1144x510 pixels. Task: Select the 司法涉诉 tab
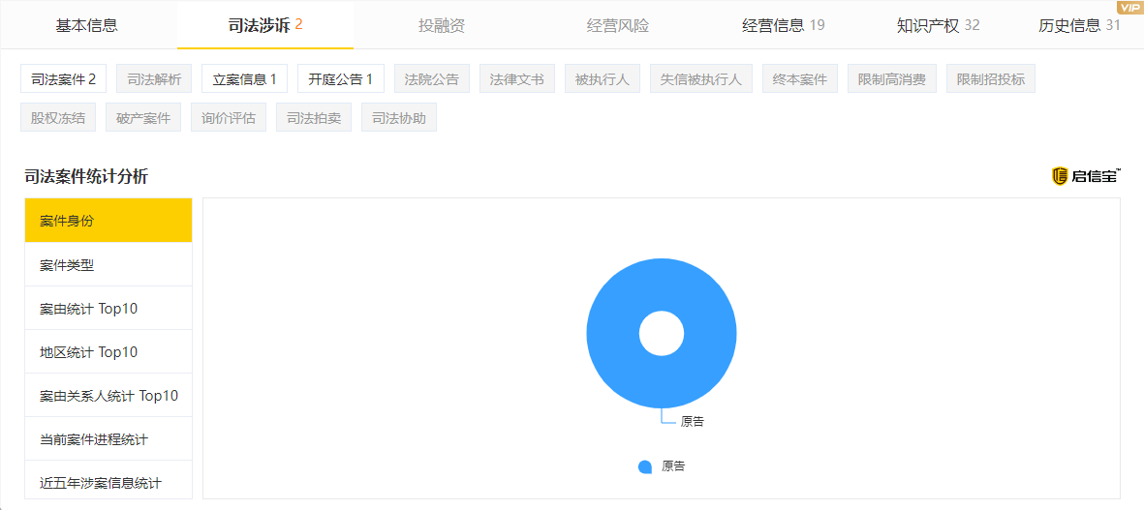pyautogui.click(x=264, y=25)
